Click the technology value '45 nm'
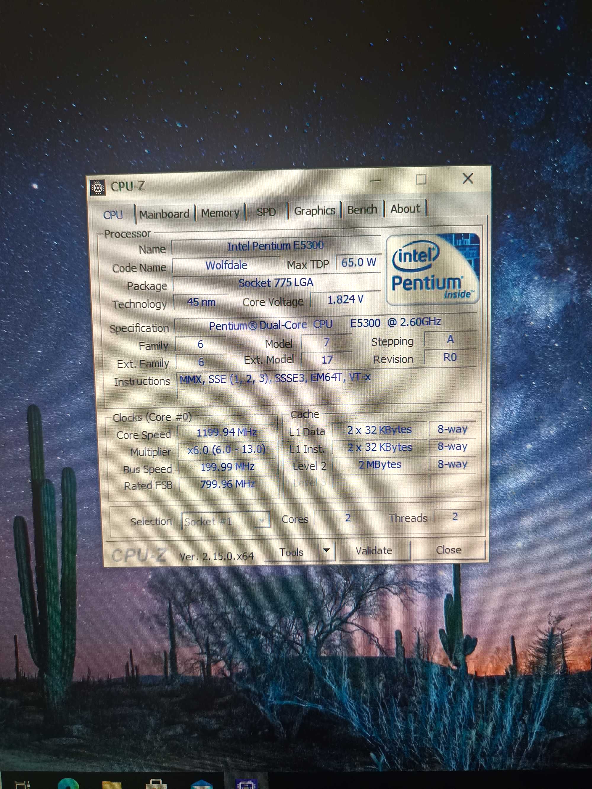The width and height of the screenshot is (592, 789). 201,302
